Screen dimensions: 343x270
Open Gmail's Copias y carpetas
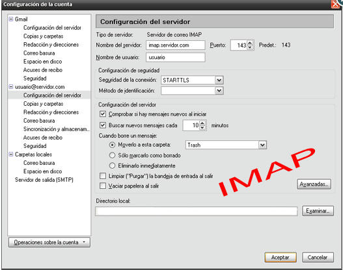pos(44,36)
